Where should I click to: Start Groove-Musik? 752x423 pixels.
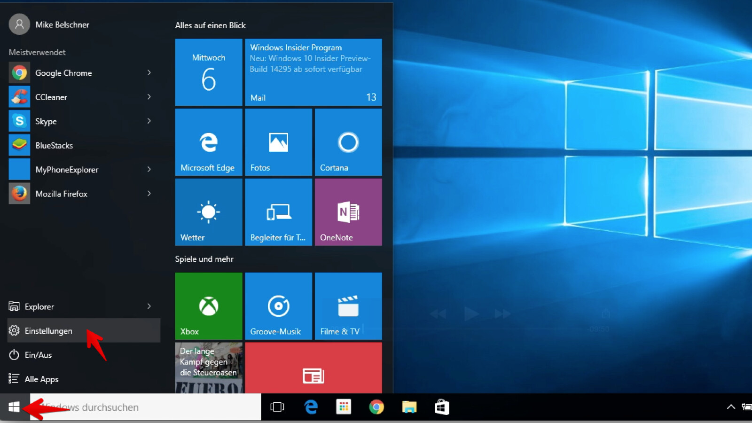pyautogui.click(x=278, y=305)
